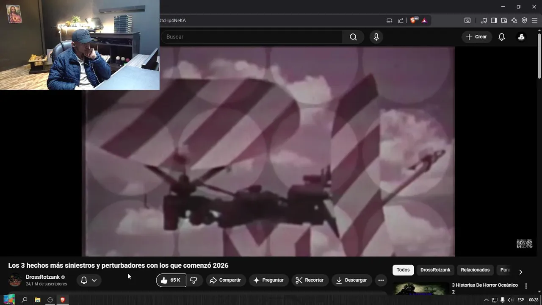Open the music note playlist icon
The height and width of the screenshot is (305, 542).
coord(484,20)
